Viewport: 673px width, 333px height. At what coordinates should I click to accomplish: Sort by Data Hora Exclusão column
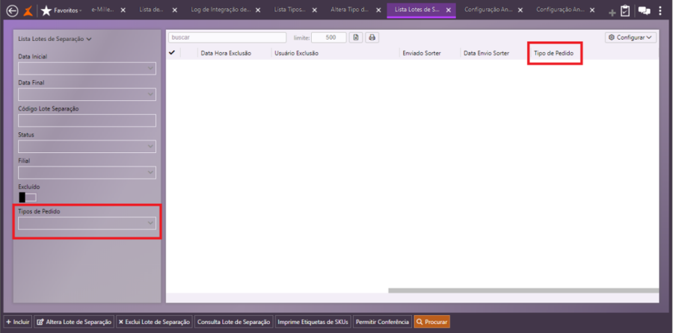click(x=226, y=53)
